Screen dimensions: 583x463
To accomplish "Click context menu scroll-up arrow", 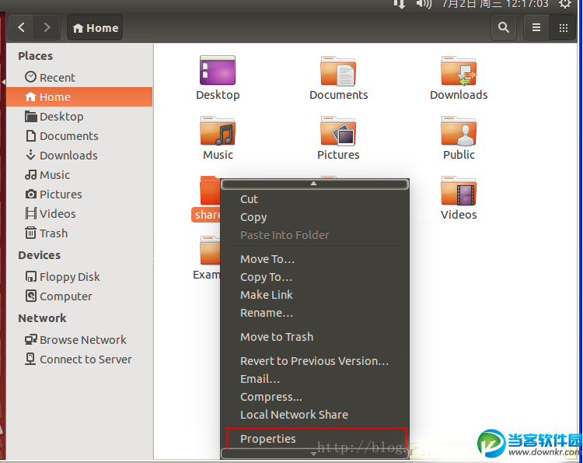I will click(x=315, y=184).
